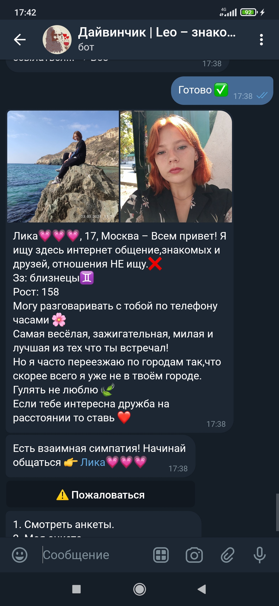Image resolution: width=279 pixels, height=606 pixels.
Task: Tap the paperclip attach icon
Action: [227, 555]
